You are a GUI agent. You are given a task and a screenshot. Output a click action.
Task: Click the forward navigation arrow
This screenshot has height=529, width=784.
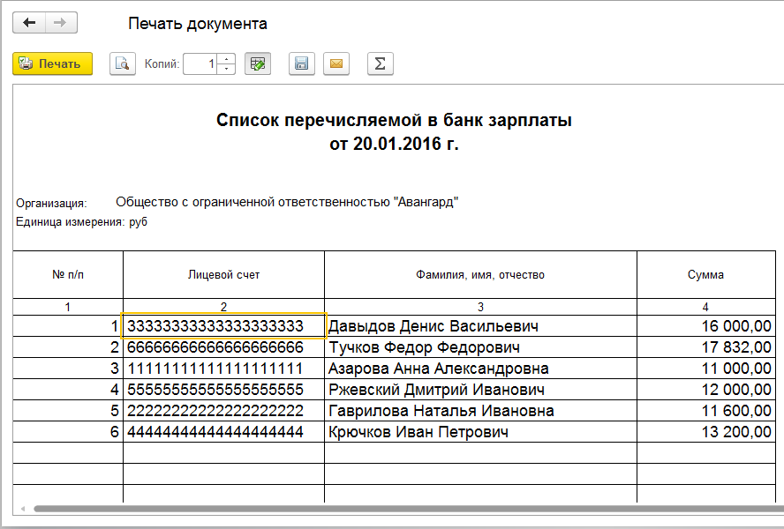(x=61, y=23)
